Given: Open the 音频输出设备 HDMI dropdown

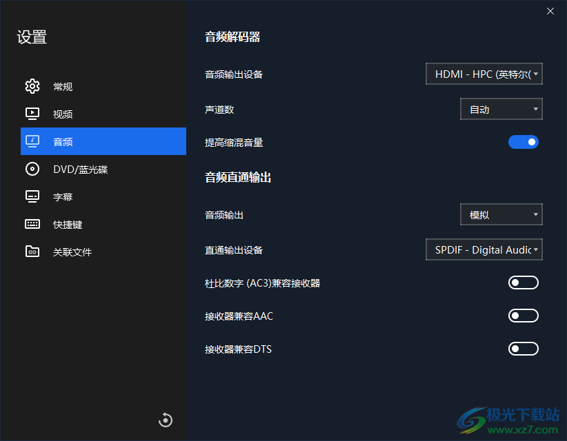Looking at the screenshot, I should click(484, 74).
